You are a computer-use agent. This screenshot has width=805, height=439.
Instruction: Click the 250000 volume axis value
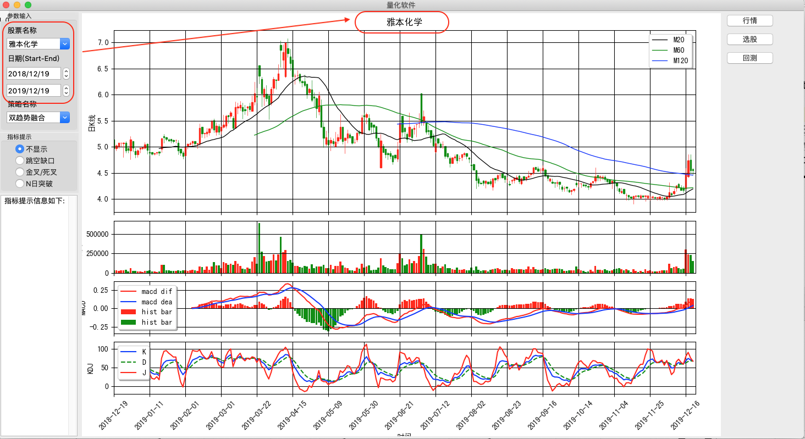pyautogui.click(x=98, y=253)
